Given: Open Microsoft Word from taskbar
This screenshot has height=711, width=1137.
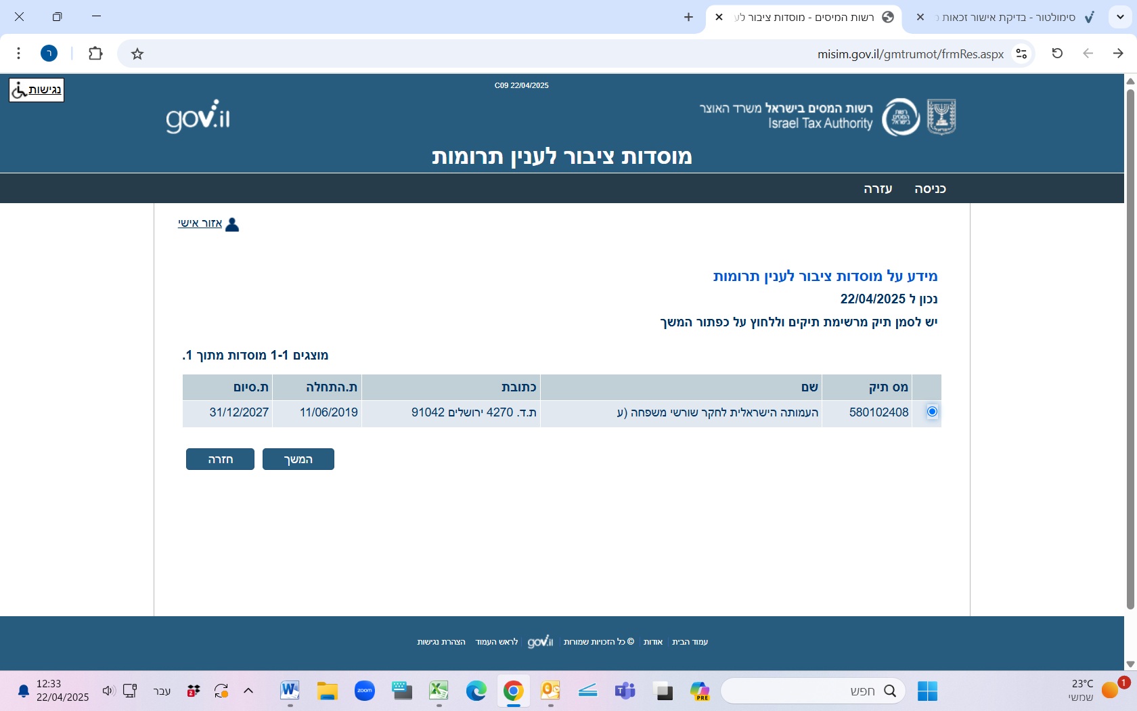Looking at the screenshot, I should (x=290, y=691).
